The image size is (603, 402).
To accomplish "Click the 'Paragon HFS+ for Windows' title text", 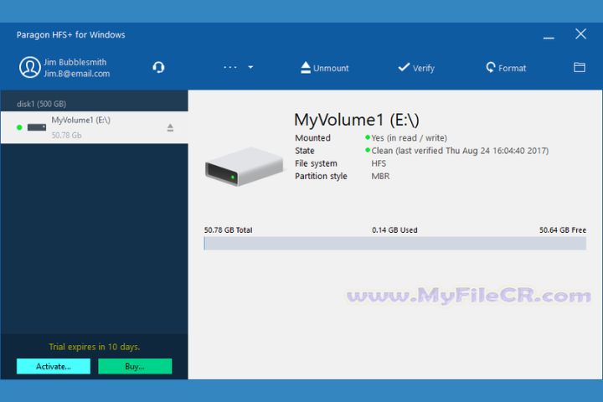I will point(70,34).
